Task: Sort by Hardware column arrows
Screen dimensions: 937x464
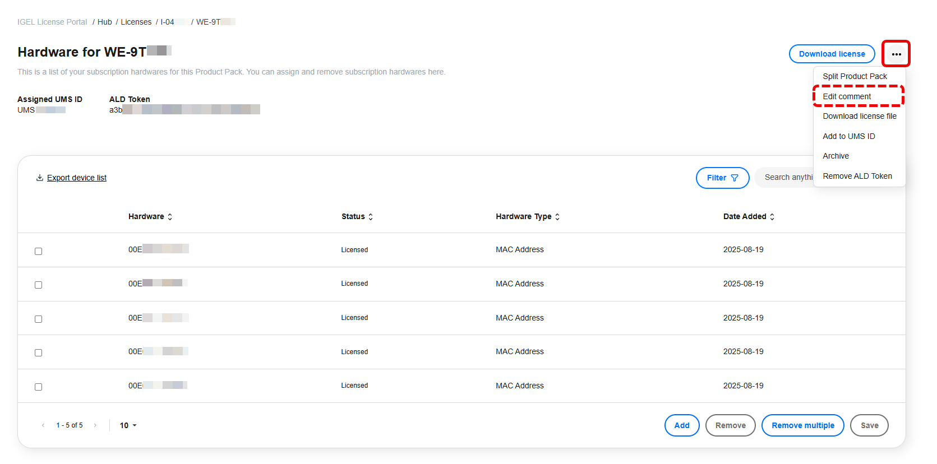Action: click(170, 217)
